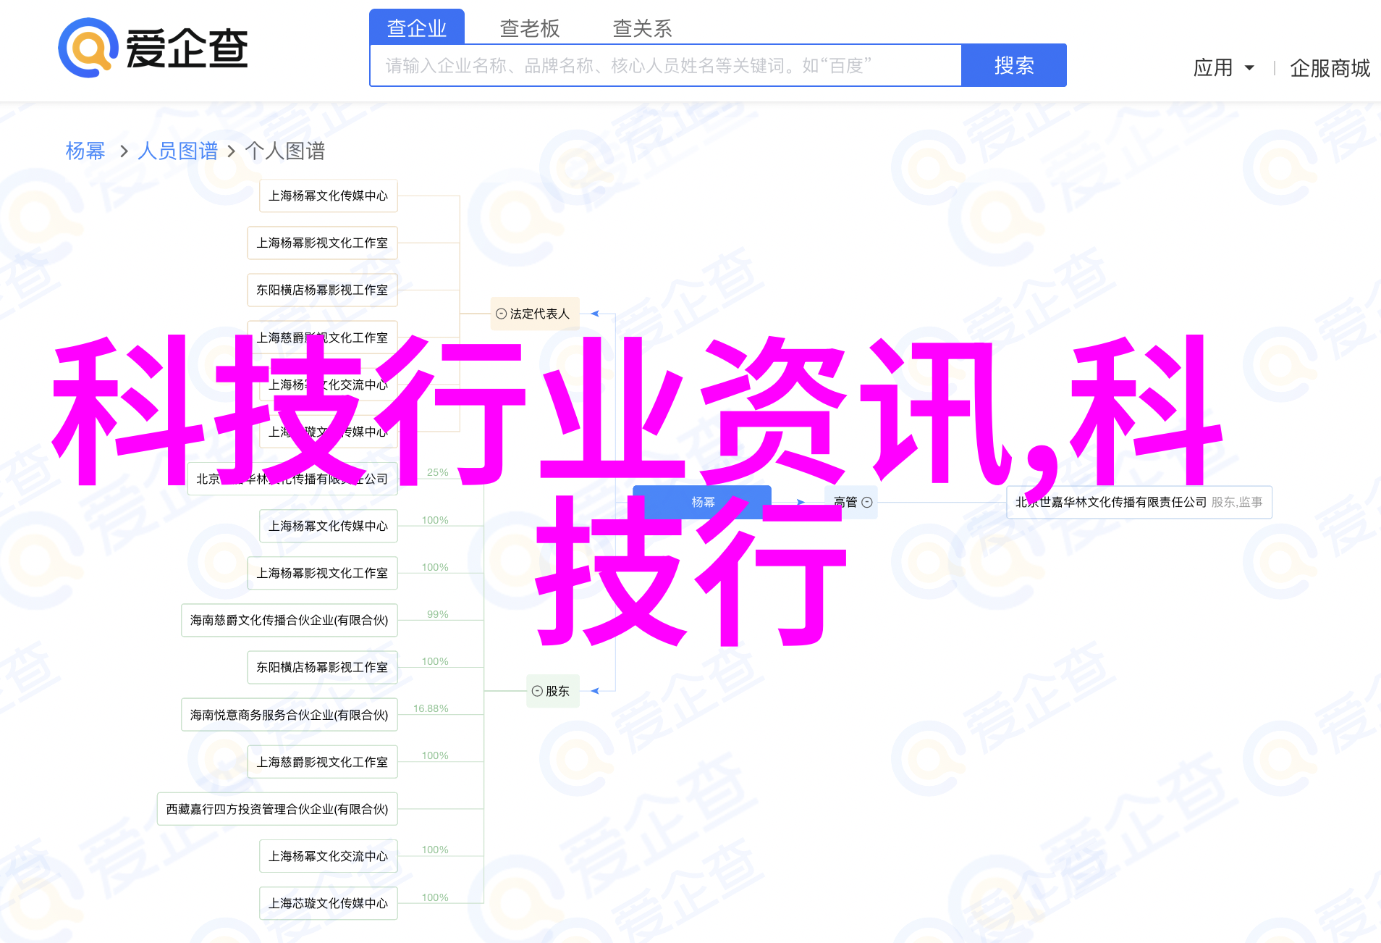
Task: Switch to the 查企业 tab
Action: click(x=417, y=28)
